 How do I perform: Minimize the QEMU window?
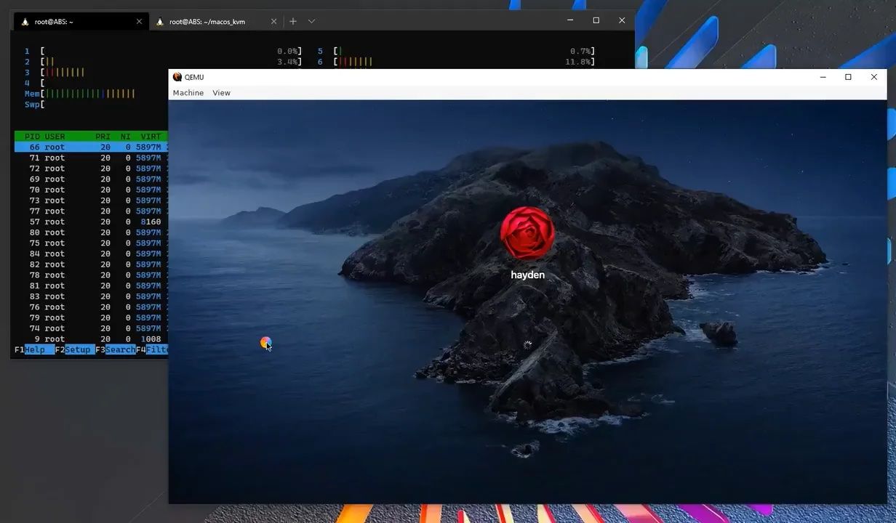(823, 77)
